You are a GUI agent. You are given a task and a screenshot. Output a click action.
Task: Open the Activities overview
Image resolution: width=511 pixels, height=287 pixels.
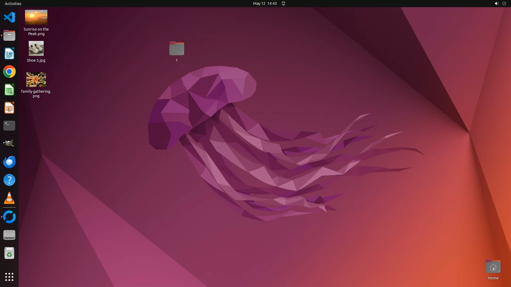coord(13,3)
